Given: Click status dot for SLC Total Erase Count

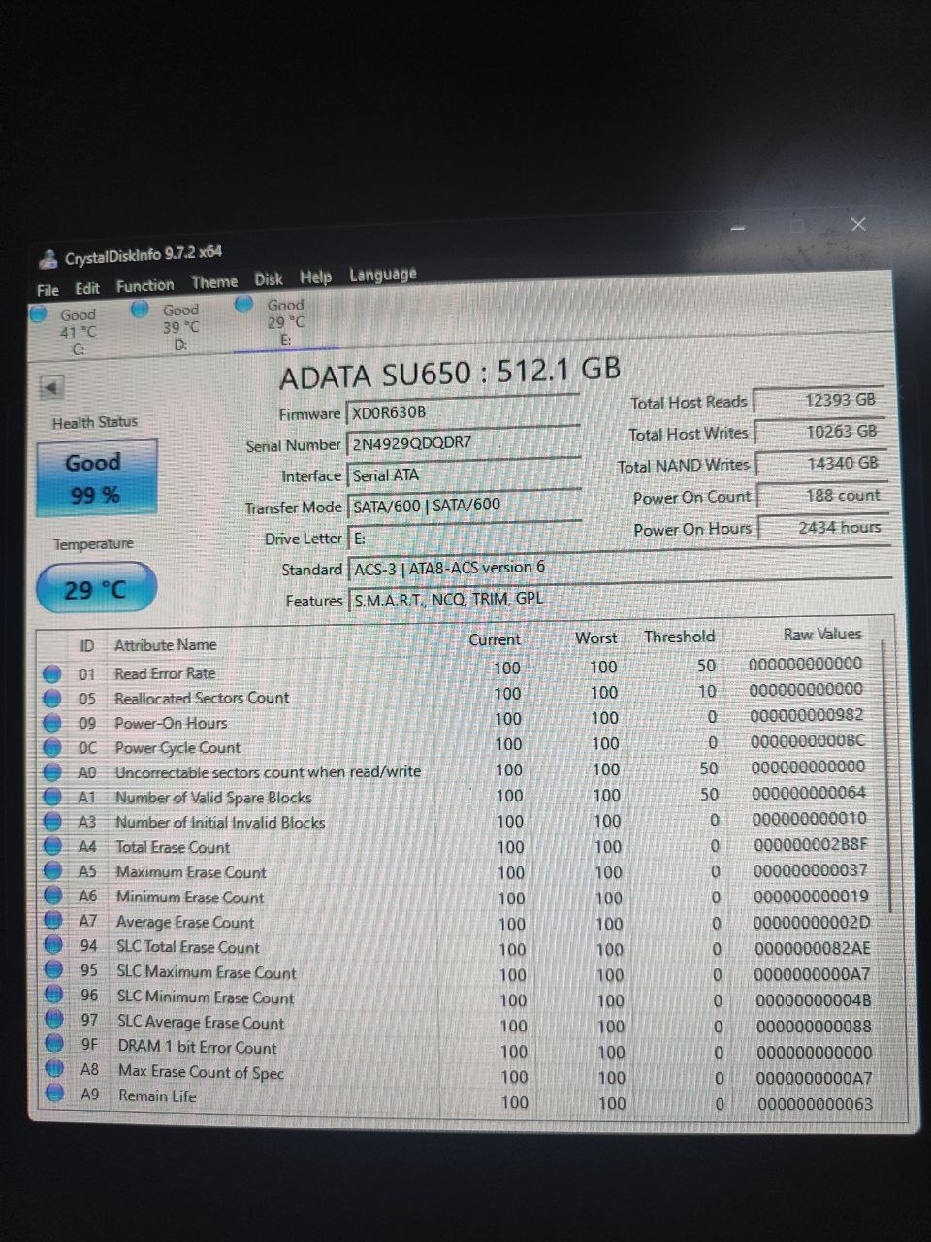Looking at the screenshot, I should (54, 946).
